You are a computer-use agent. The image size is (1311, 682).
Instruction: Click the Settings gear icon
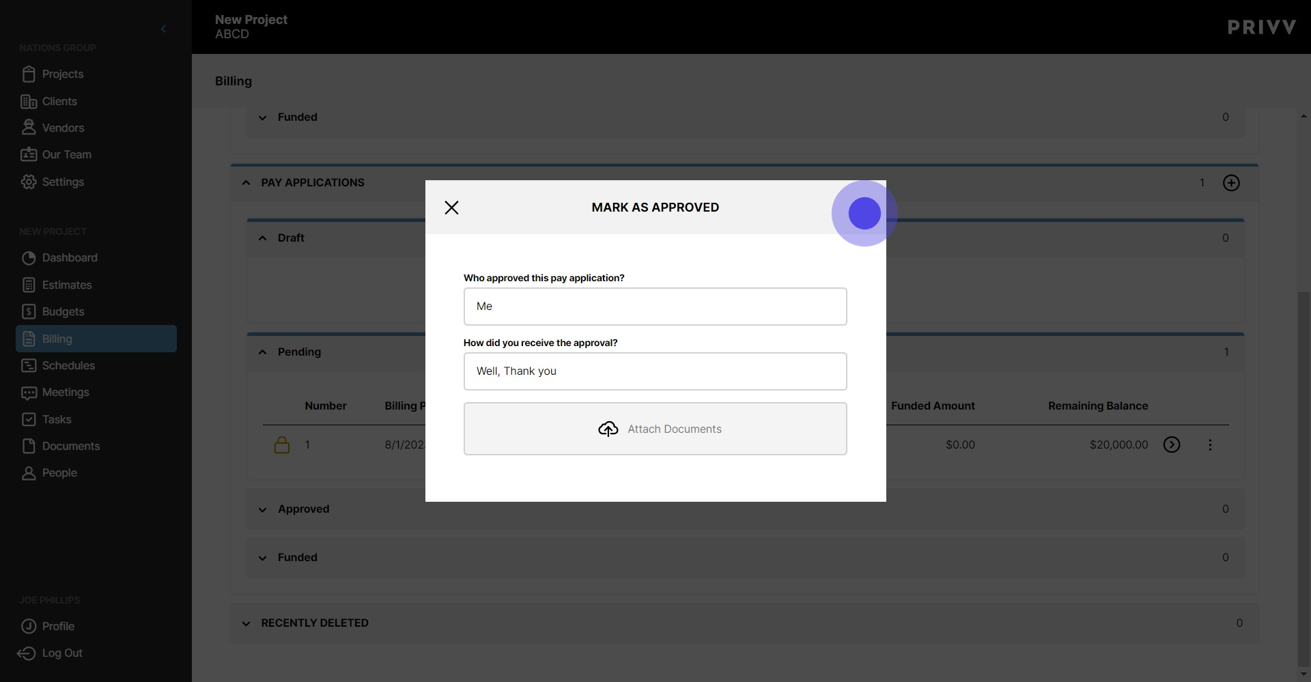(x=29, y=182)
